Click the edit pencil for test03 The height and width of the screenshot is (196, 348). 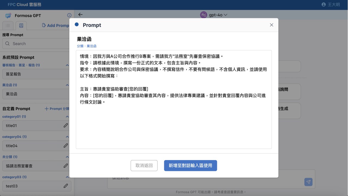pos(66,186)
